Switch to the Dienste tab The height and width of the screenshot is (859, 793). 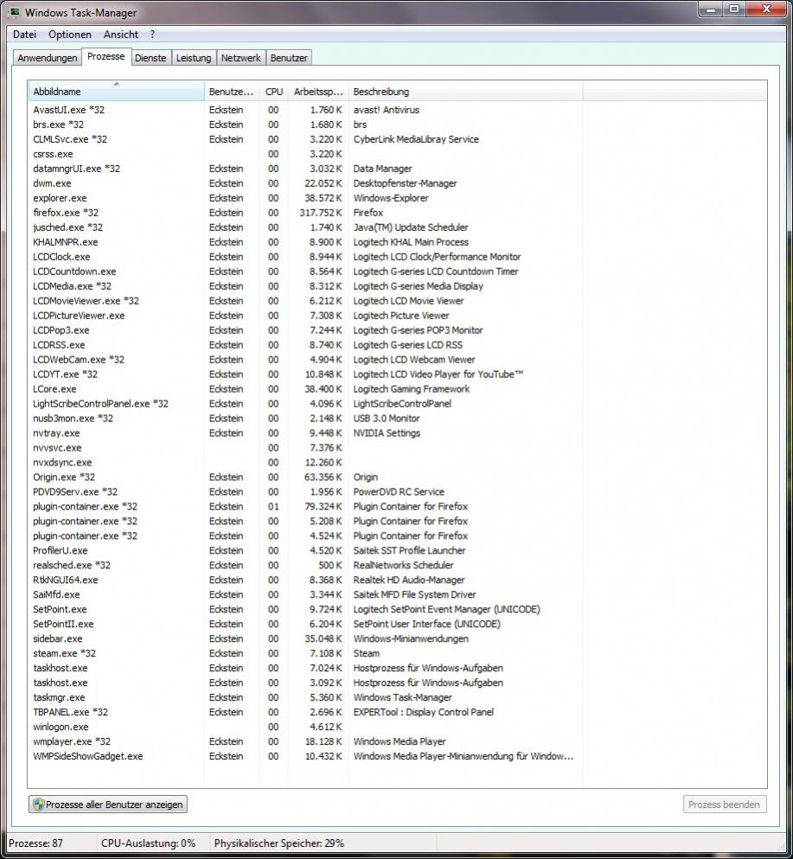(x=150, y=58)
